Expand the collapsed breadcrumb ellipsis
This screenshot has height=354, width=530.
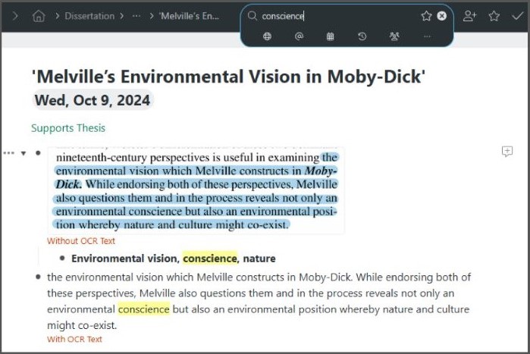136,16
